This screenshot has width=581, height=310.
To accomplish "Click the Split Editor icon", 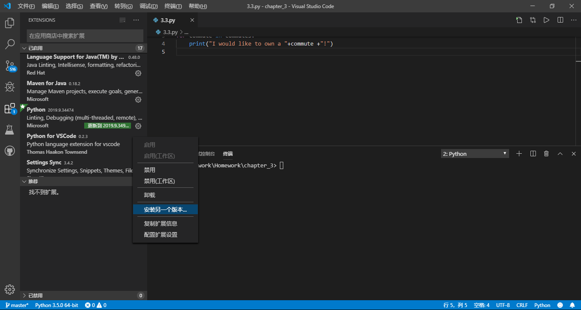I will pyautogui.click(x=560, y=20).
